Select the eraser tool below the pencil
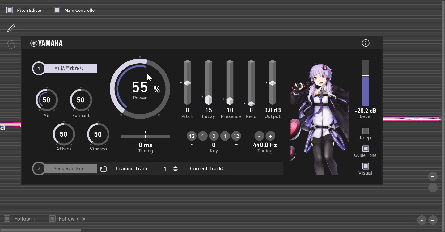This screenshot has width=445, height=232. (11, 45)
